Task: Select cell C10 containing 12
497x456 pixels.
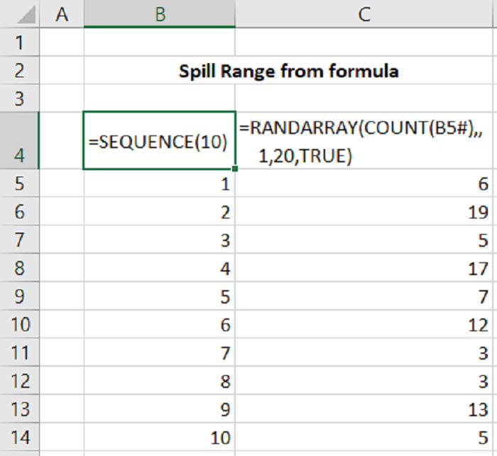Action: [364, 324]
